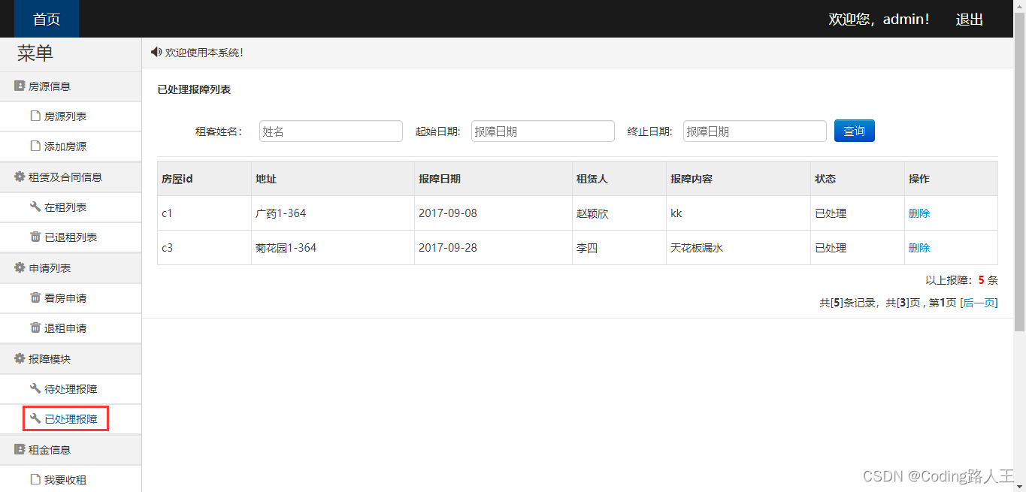
Task: Delete the c3 菊花园1-364 record
Action: (x=919, y=248)
